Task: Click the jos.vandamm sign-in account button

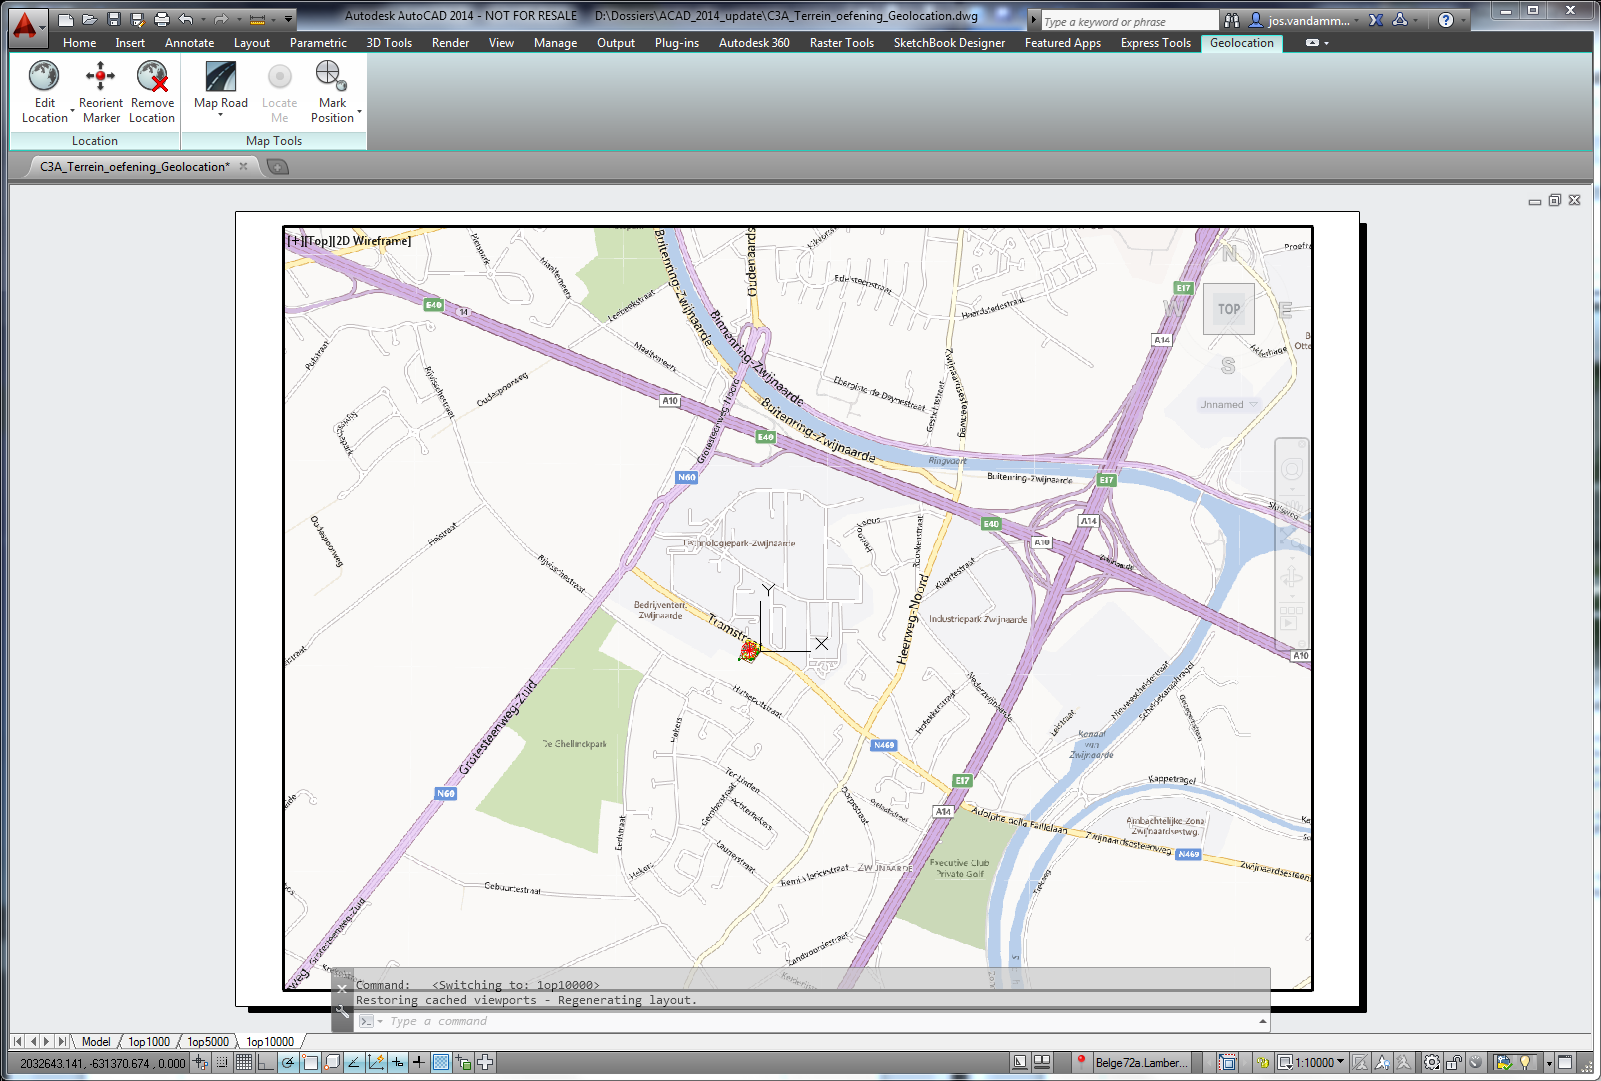Action: pyautogui.click(x=1306, y=20)
